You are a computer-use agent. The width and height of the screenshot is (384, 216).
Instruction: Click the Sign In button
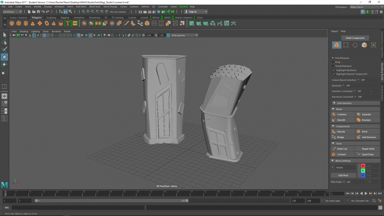click(193, 12)
